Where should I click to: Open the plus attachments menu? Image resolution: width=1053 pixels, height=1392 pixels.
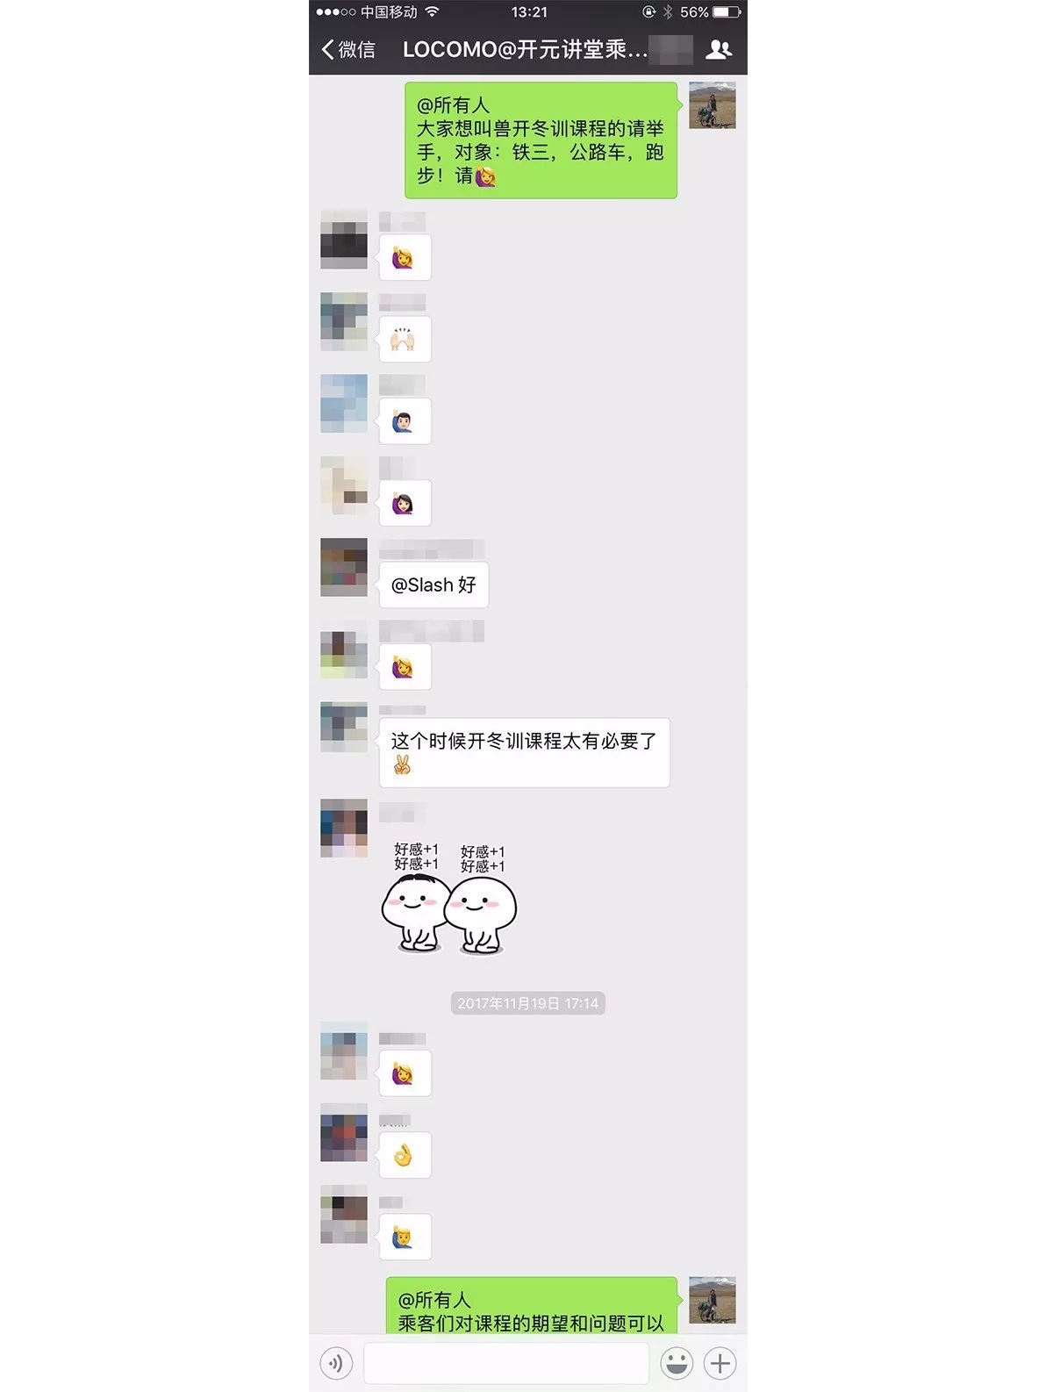point(720,1363)
